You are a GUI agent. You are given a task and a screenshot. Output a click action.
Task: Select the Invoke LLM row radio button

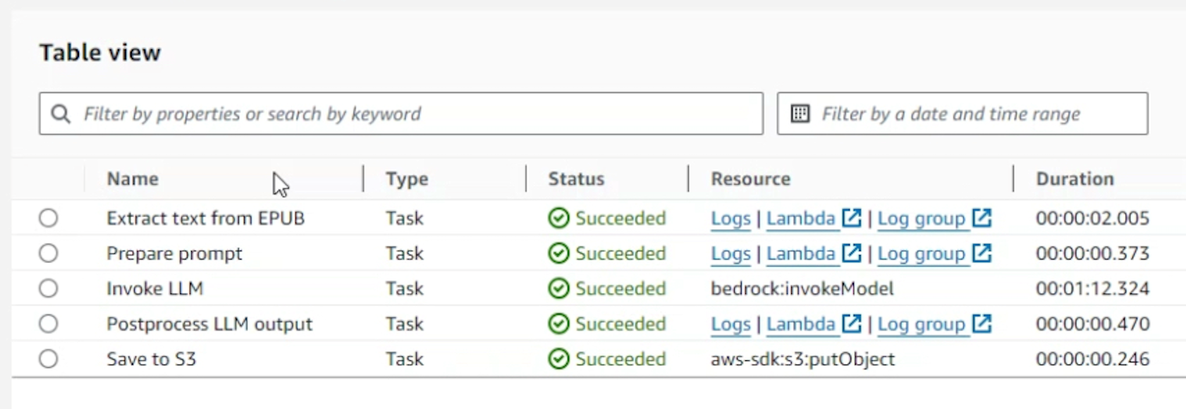tap(49, 288)
